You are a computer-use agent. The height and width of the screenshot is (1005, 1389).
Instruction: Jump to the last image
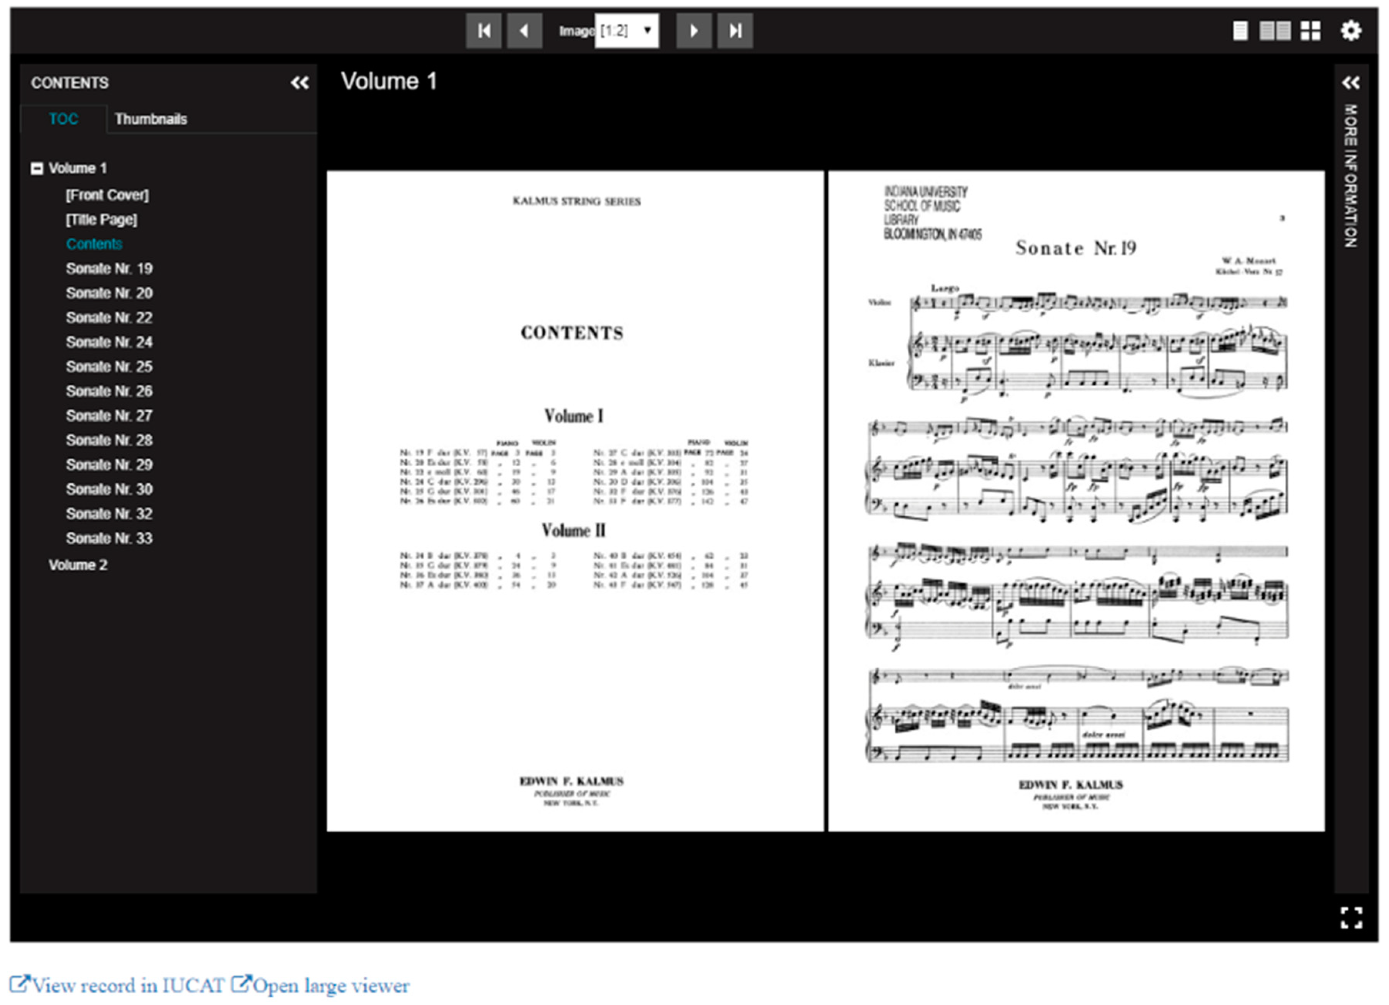coord(735,31)
